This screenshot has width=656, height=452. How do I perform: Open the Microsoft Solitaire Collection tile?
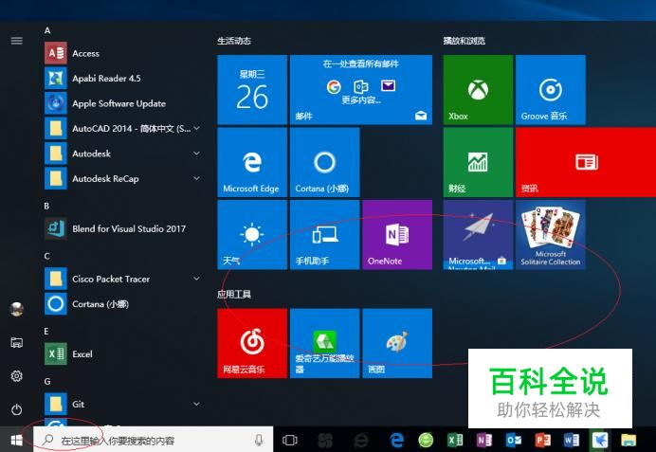pos(551,235)
